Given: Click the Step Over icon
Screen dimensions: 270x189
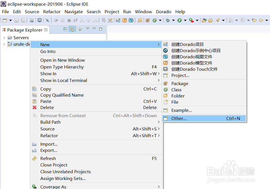Looking at the screenshot, I should click(x=88, y=20).
